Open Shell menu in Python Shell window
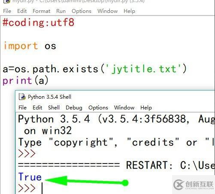Viewport: 215px width, 194px height. 54,108
